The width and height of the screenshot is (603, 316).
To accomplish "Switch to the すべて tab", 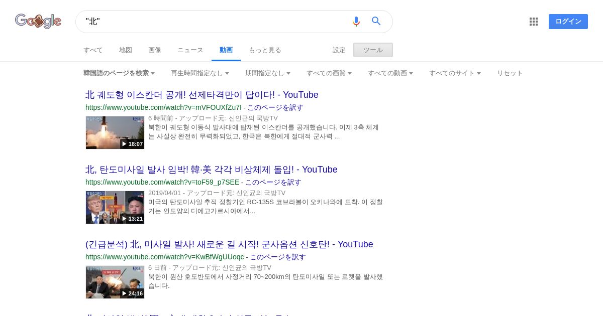I will (x=93, y=50).
